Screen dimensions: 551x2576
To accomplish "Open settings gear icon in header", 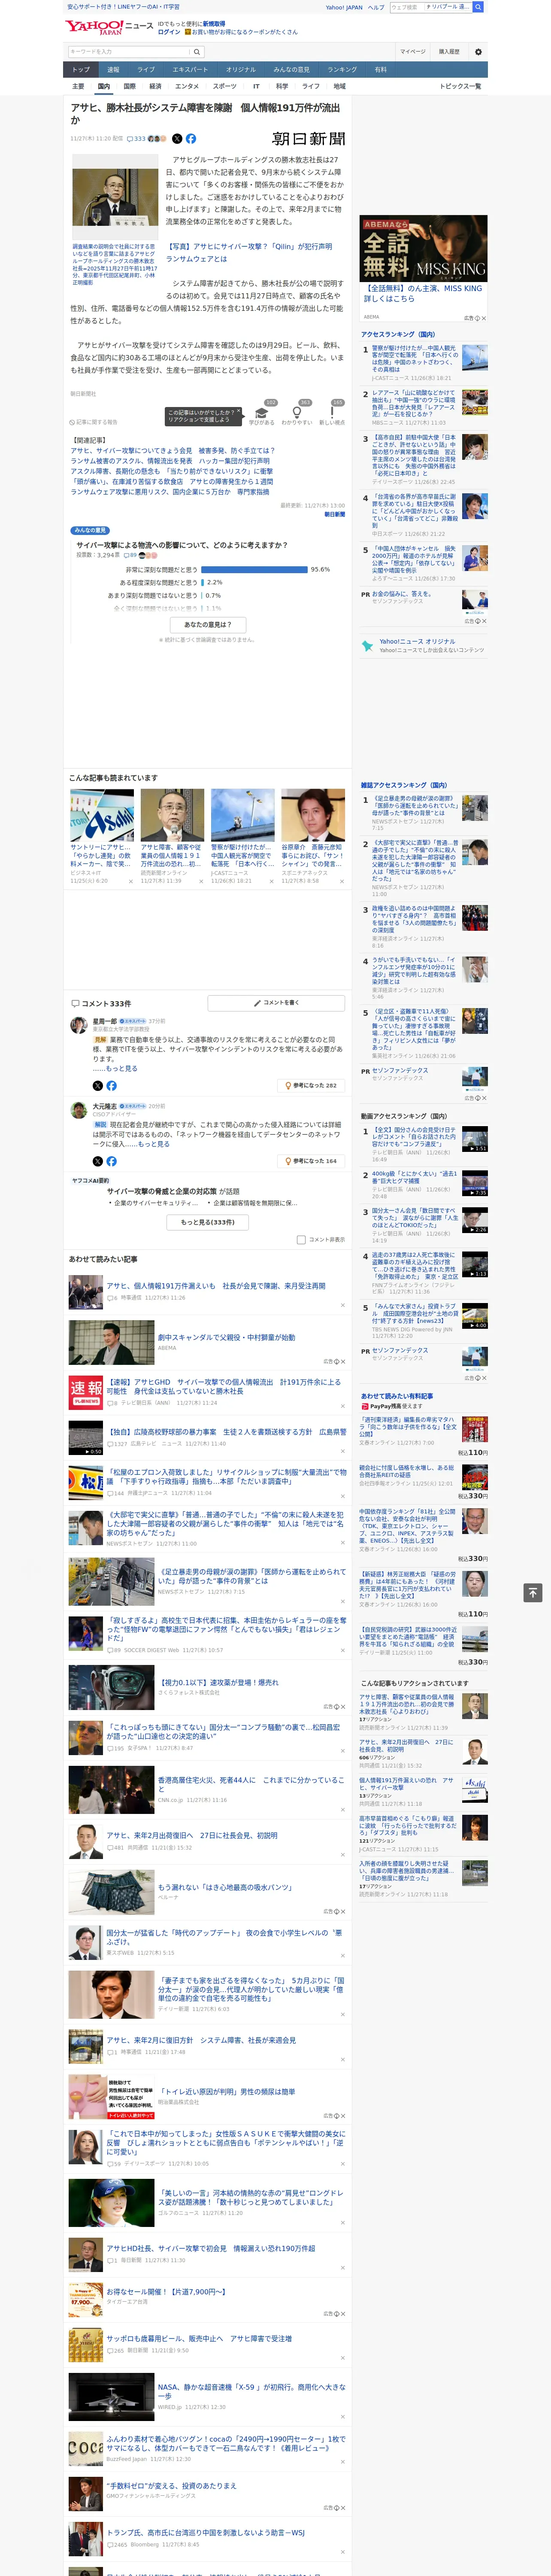I will pos(478,52).
